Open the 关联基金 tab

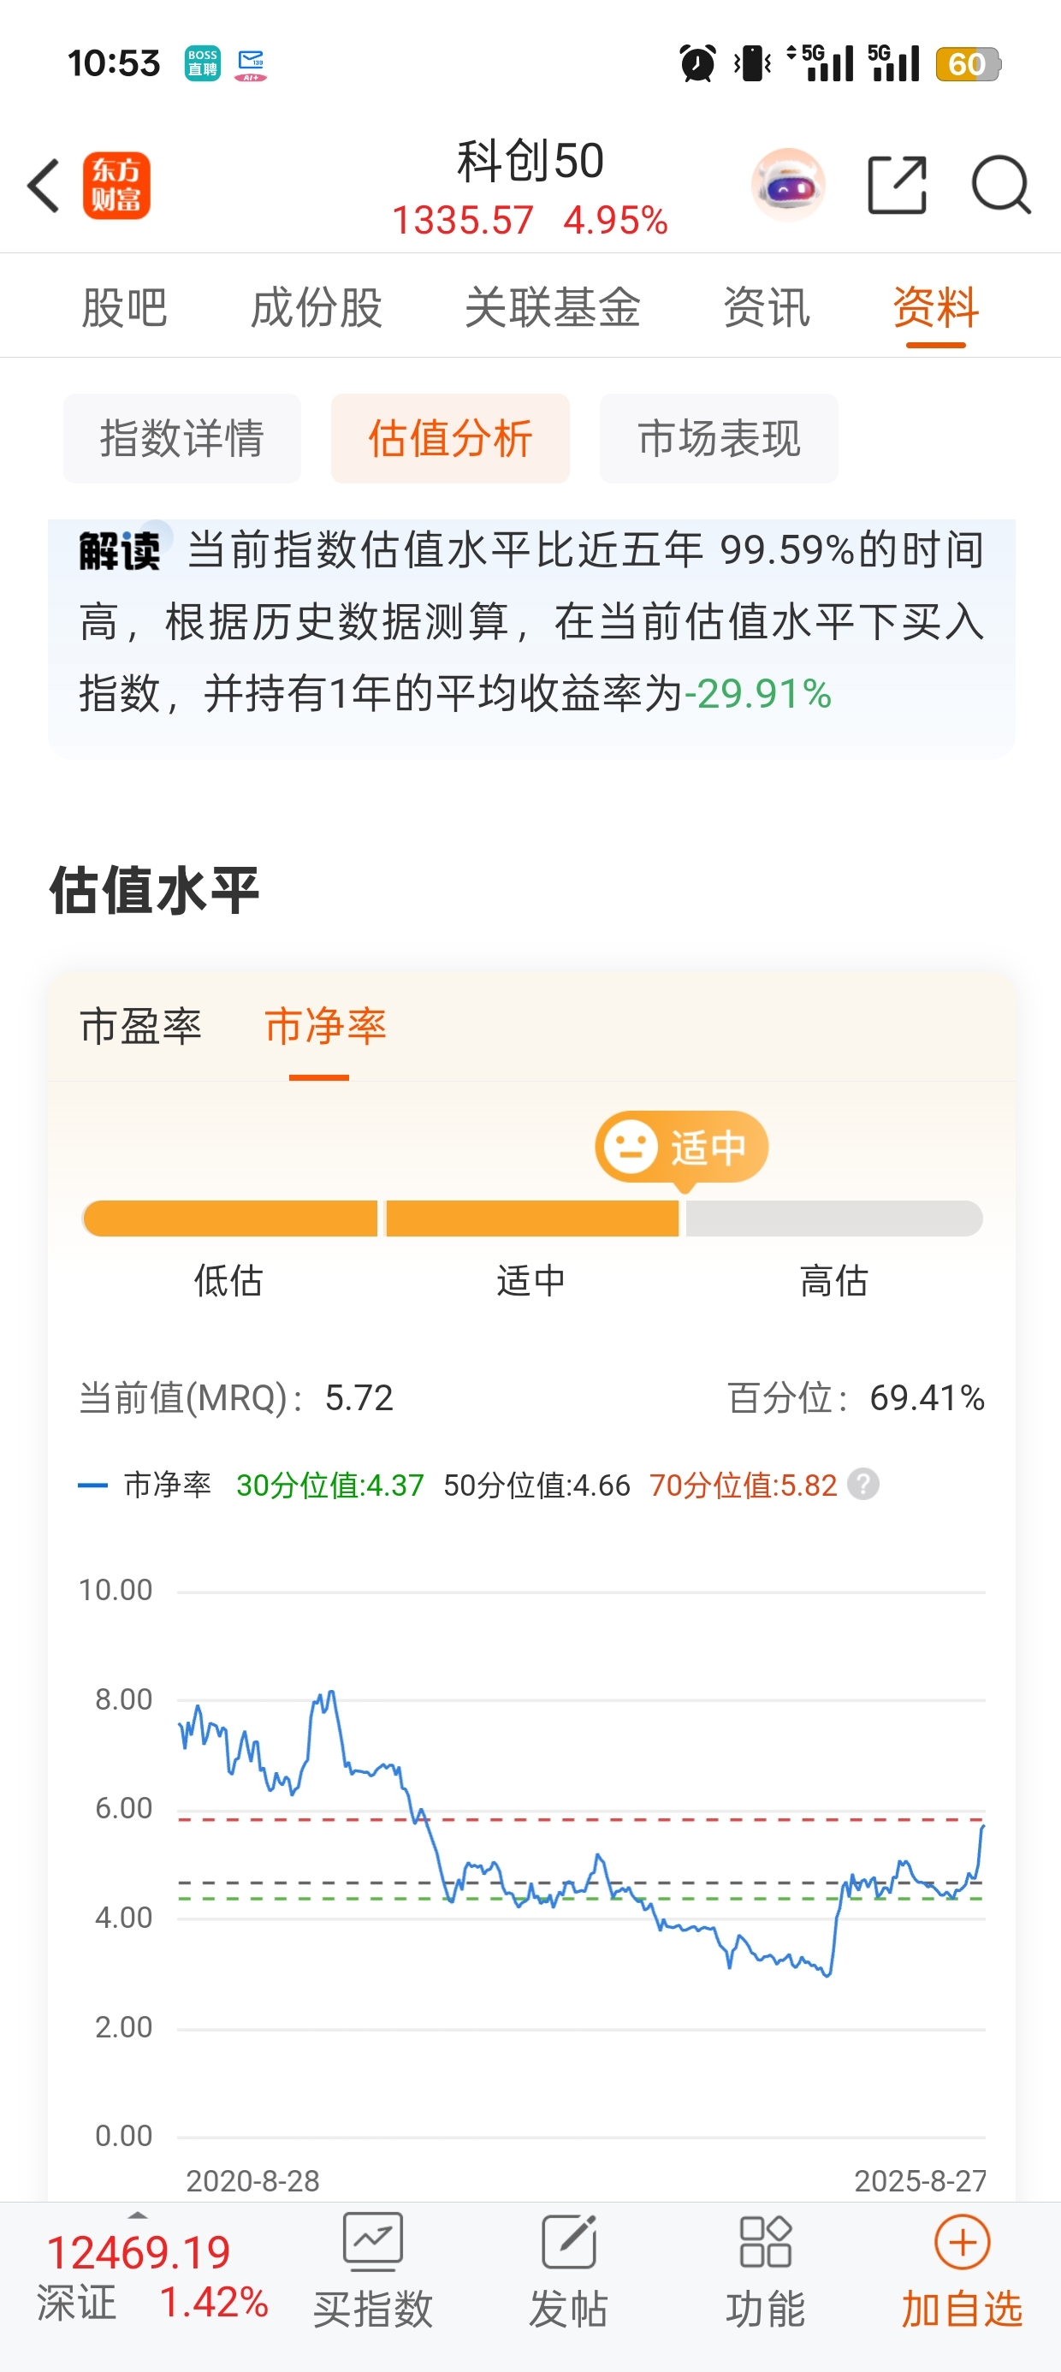(553, 307)
